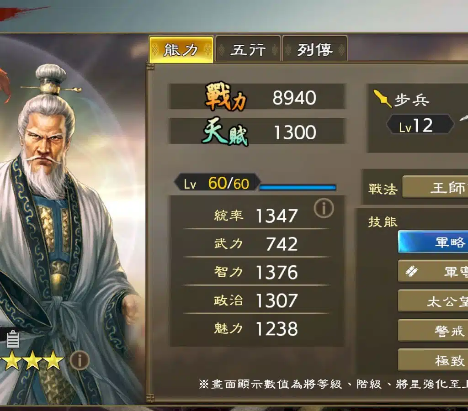Viewport: 468px width, 411px height.
Task: Select the 步兵 infantry troop icon
Action: click(383, 99)
